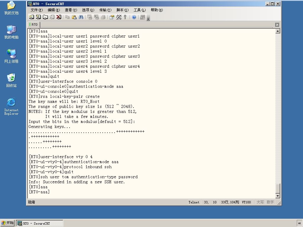303x227 pixels.
Task: Click the 网上邻居 desktop icon
Action: (11, 56)
